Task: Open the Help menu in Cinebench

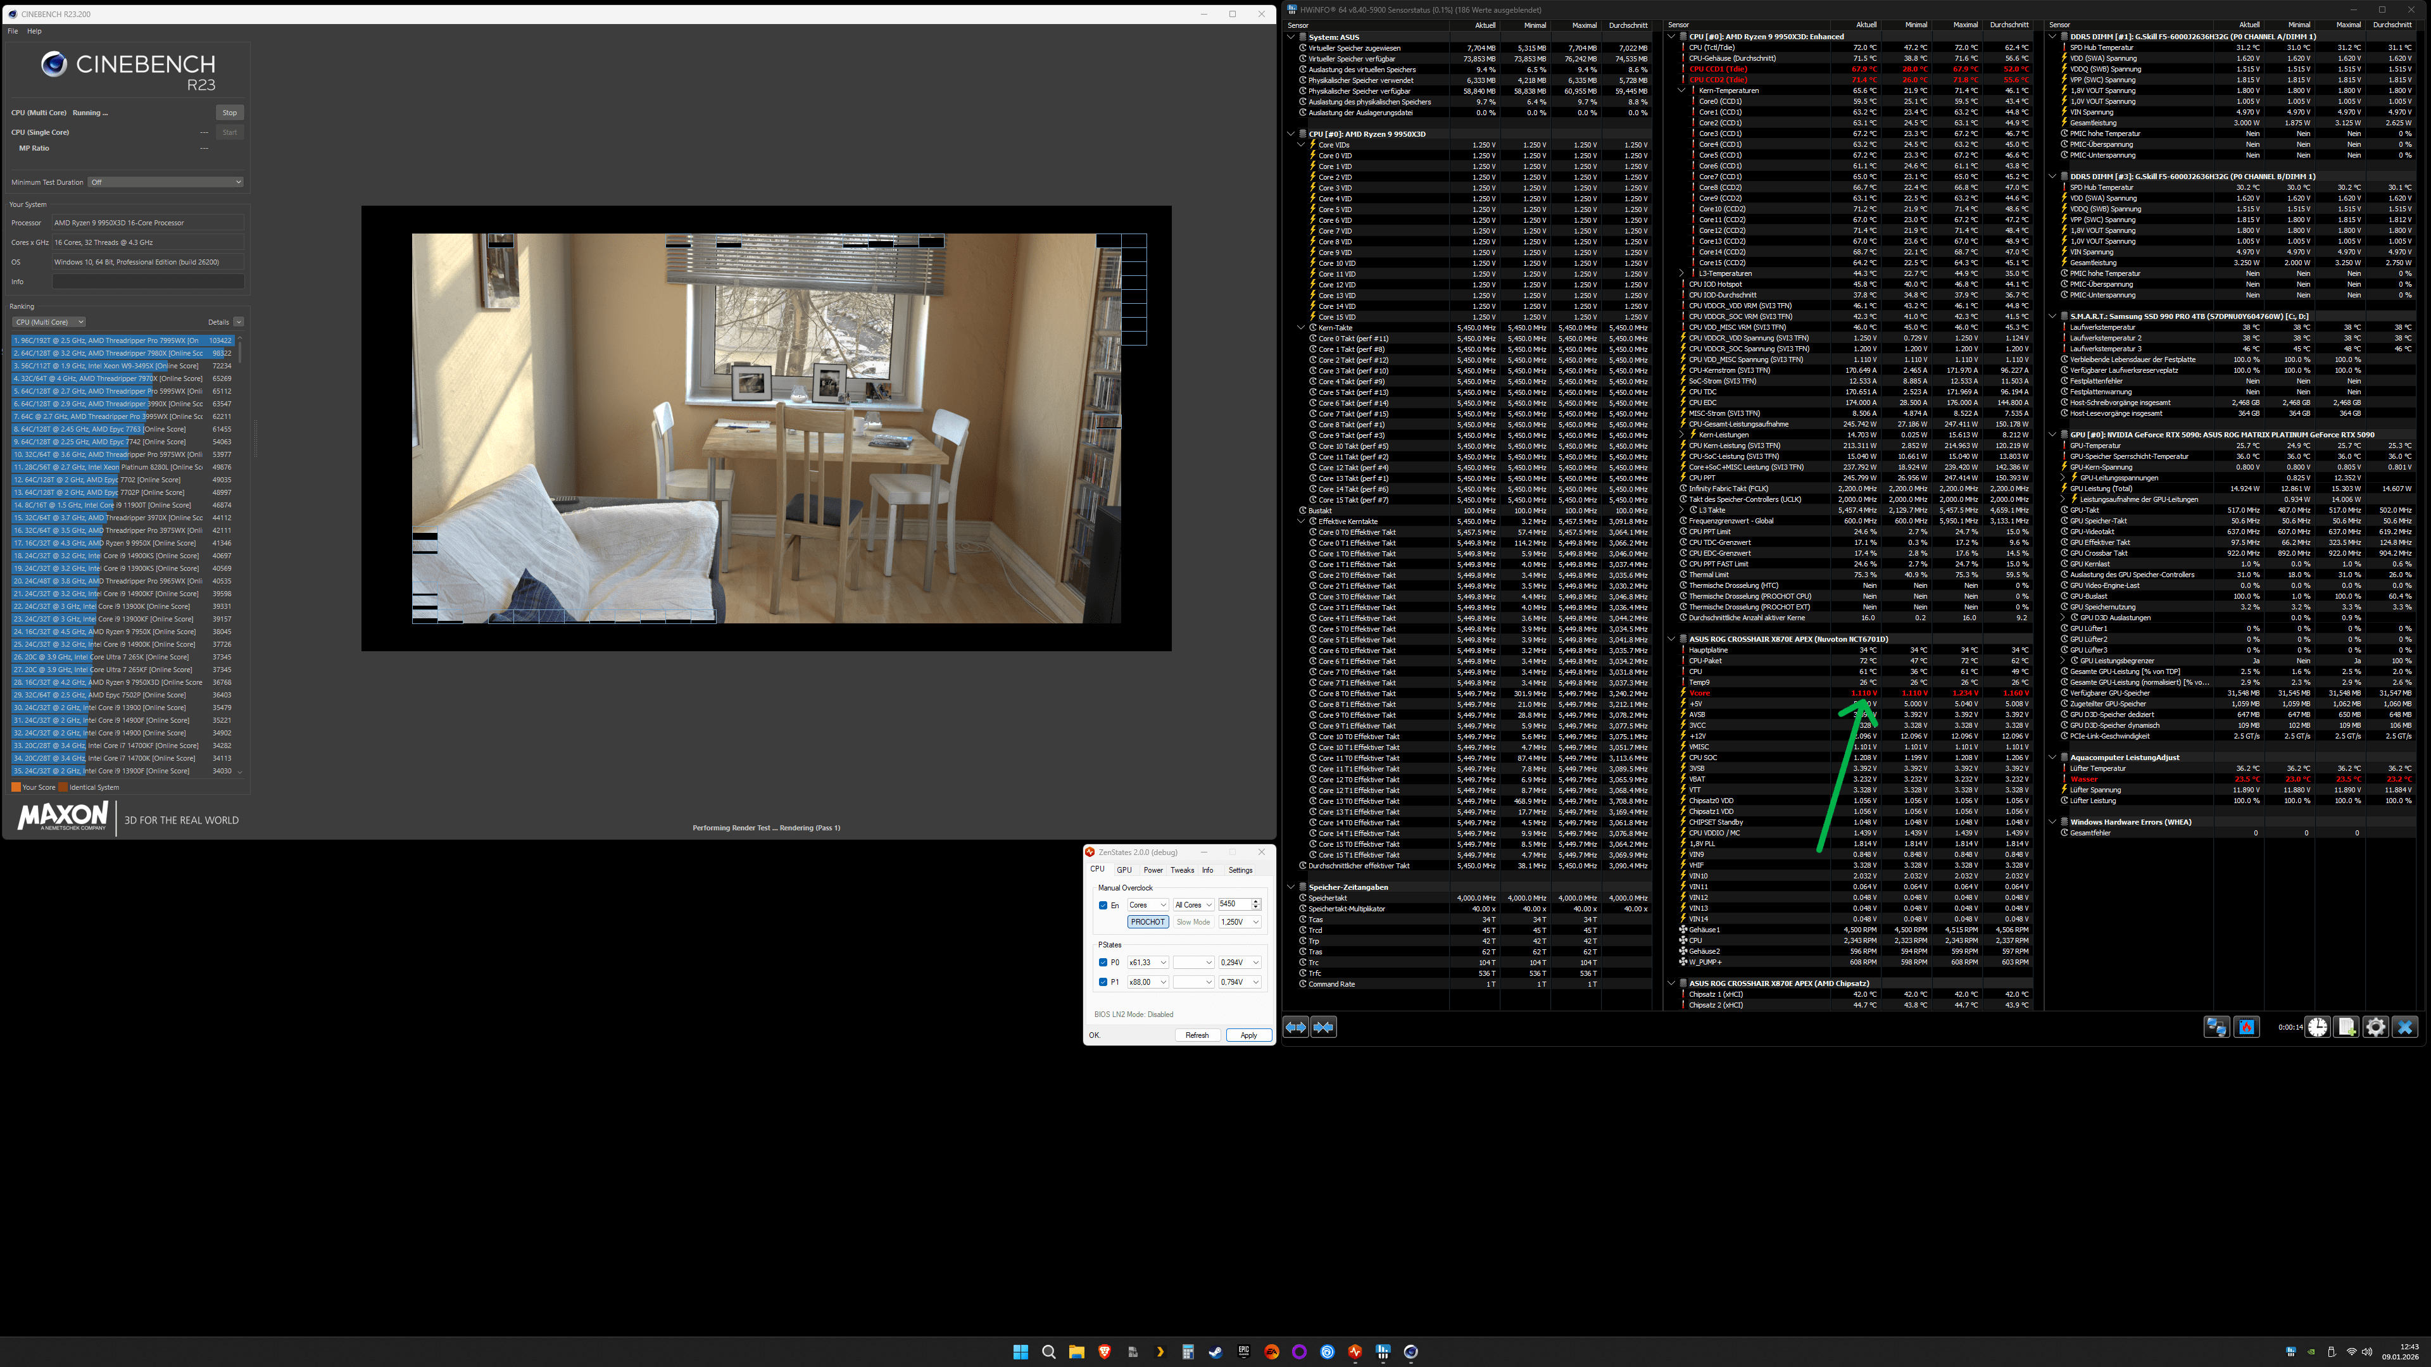Action: tap(34, 31)
